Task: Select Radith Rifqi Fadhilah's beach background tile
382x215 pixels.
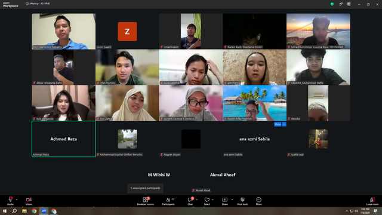Action: (255, 103)
